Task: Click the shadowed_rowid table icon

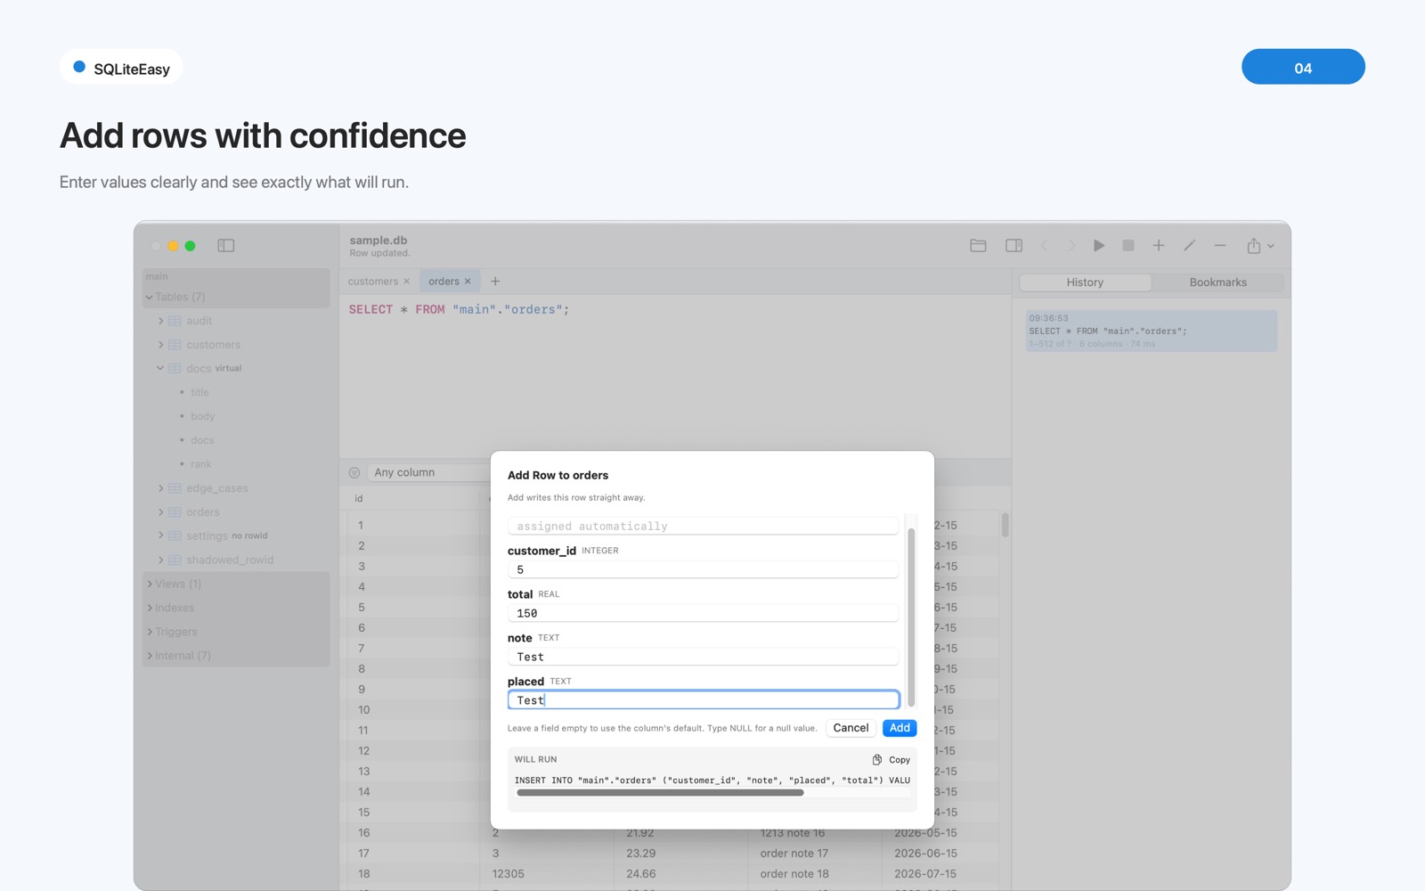Action: 175,560
